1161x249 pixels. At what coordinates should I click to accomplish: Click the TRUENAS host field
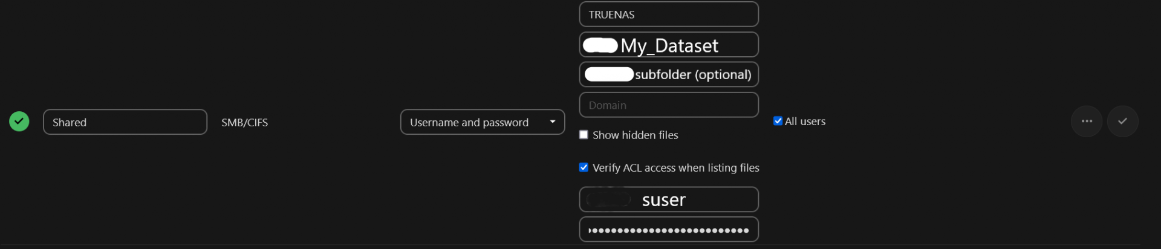668,15
